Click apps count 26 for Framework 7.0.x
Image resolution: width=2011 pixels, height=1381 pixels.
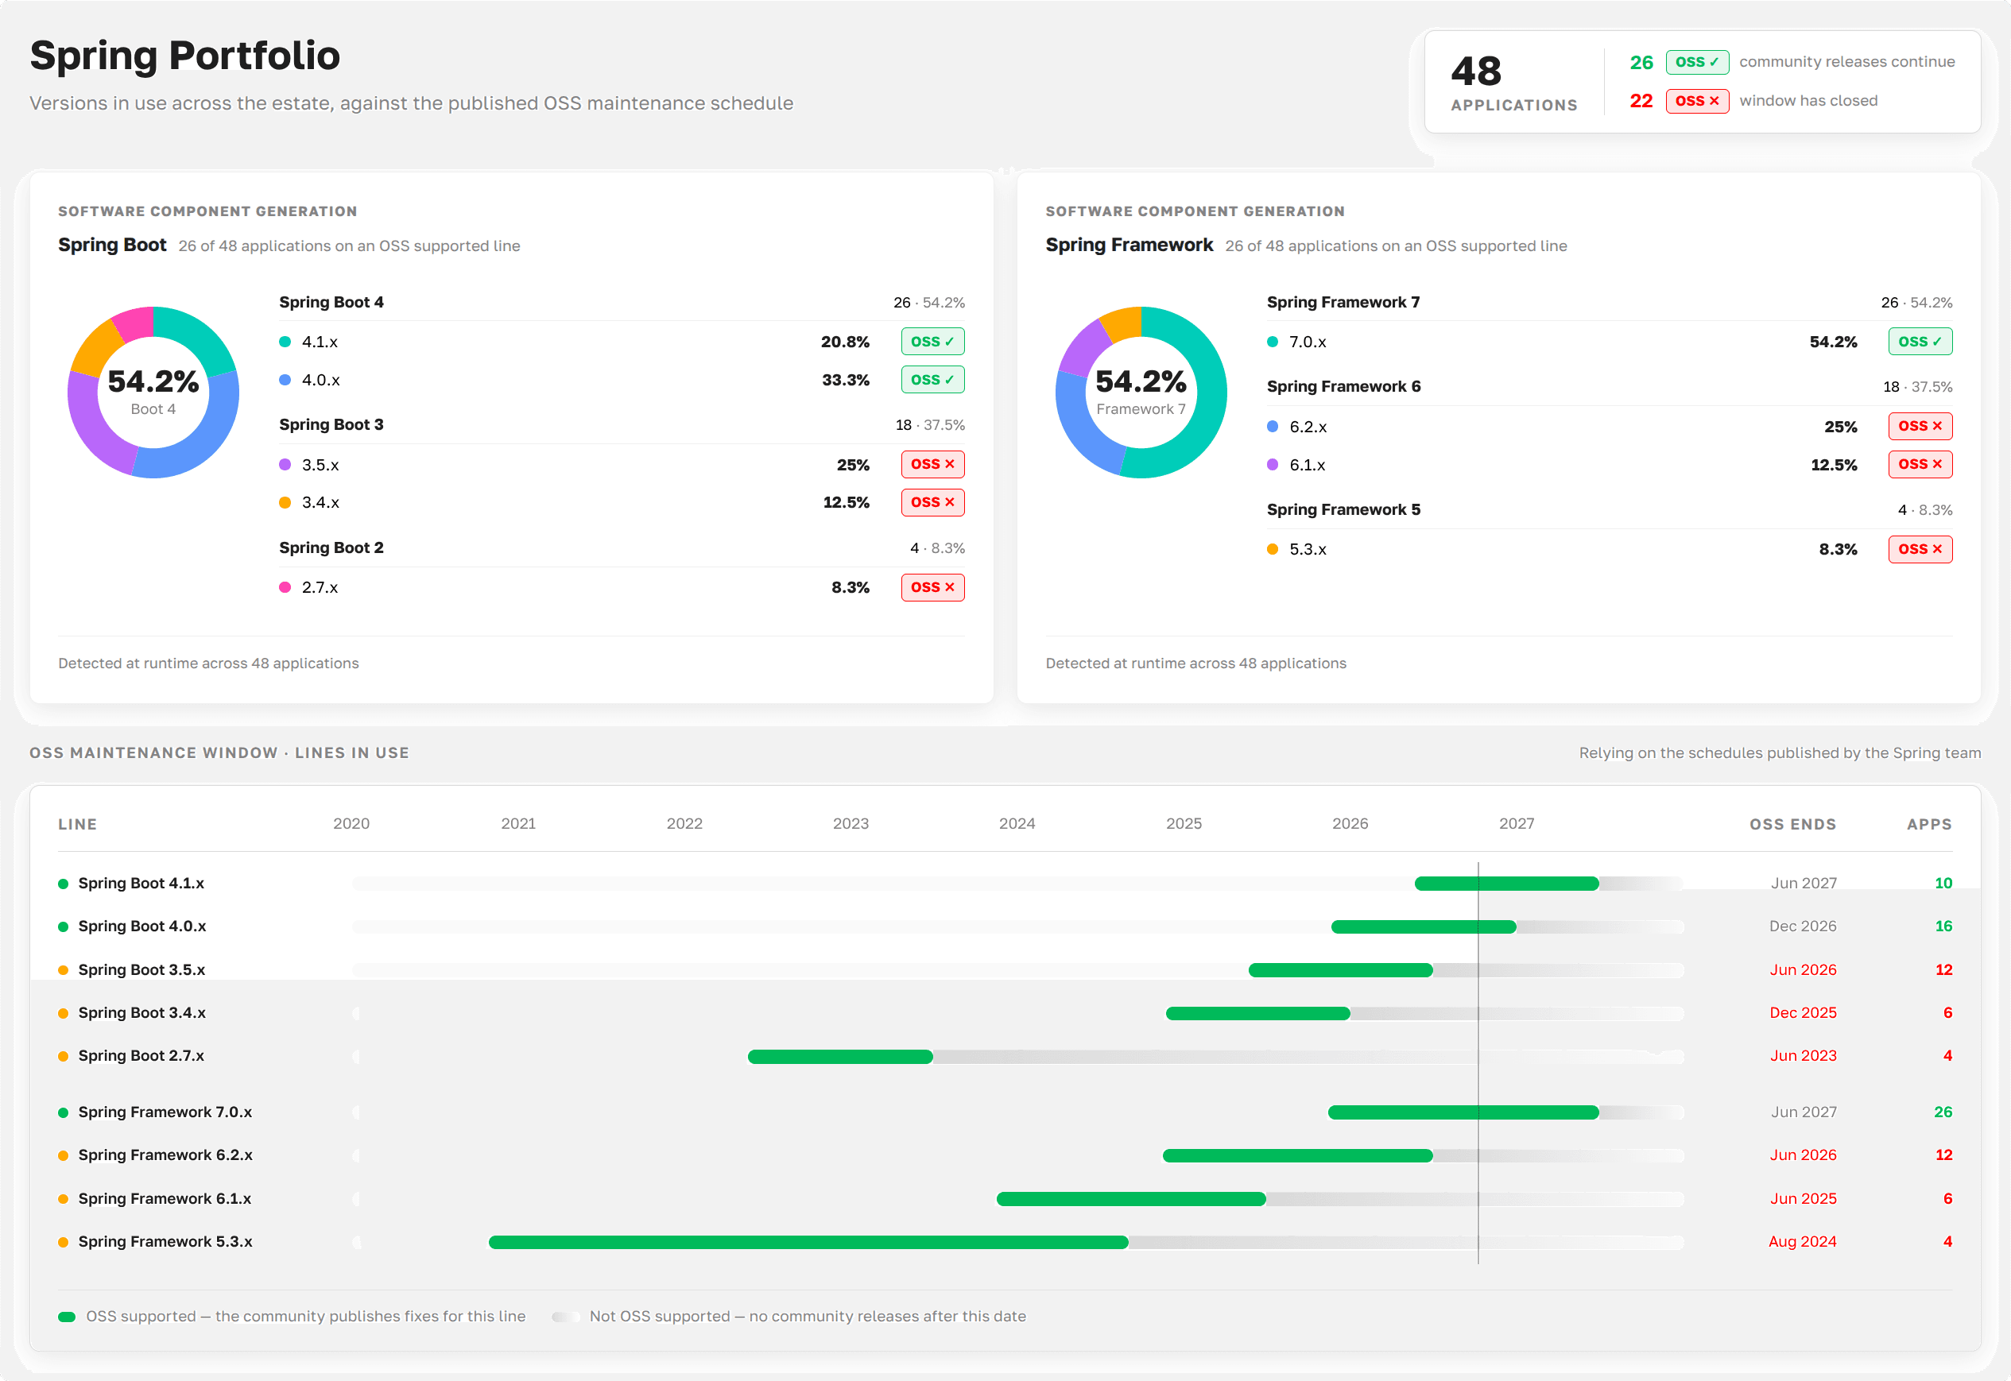pyautogui.click(x=1943, y=1112)
